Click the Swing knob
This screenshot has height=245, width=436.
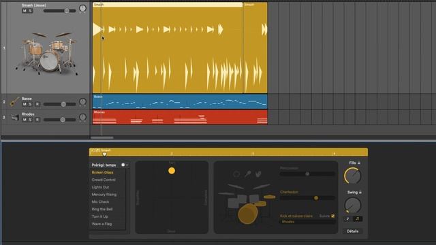(353, 206)
